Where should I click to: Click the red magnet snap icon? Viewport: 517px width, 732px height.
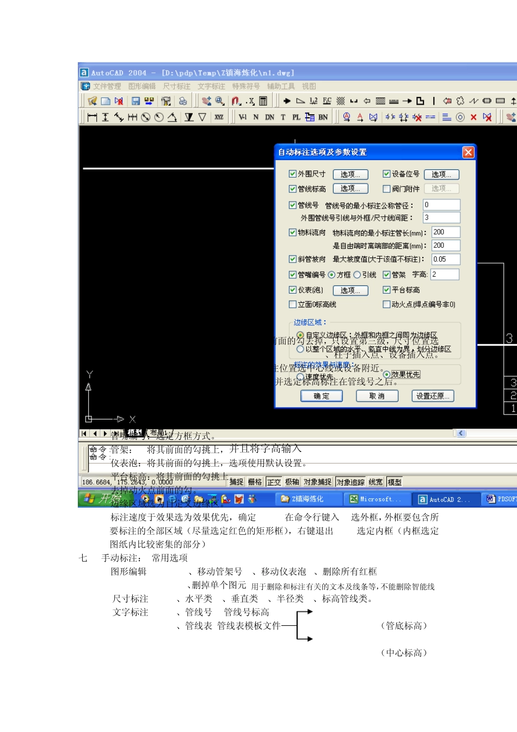pos(236,101)
